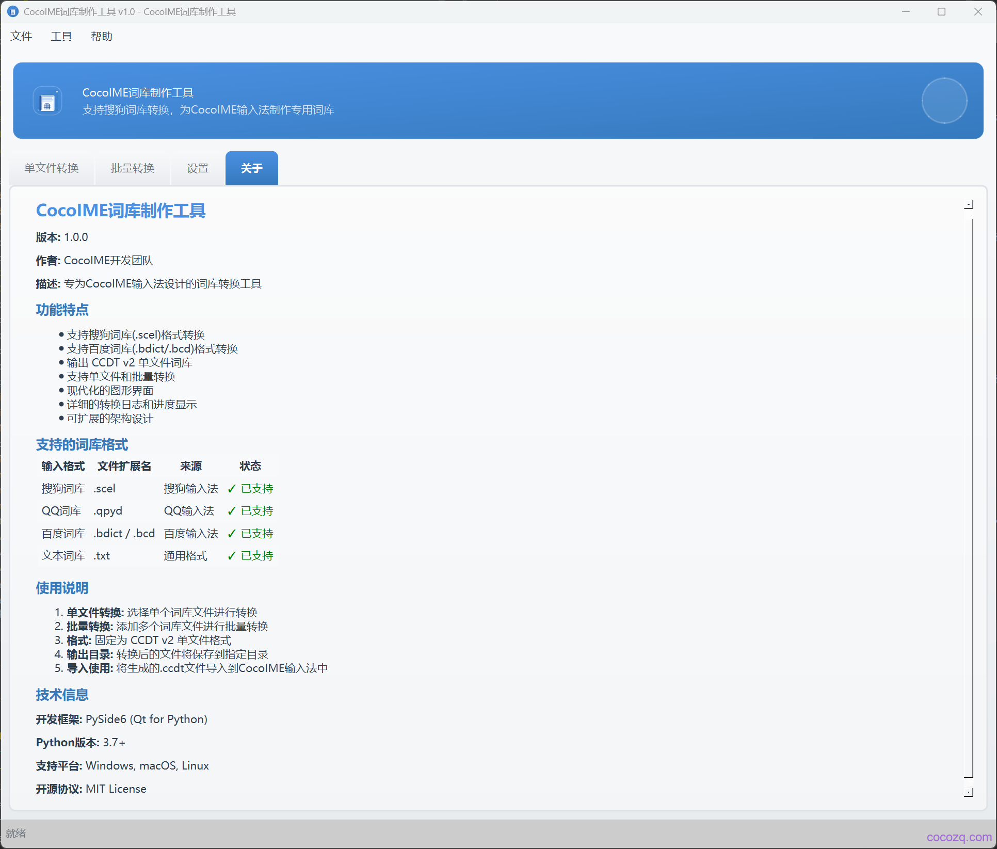
Task: Select the 关于 tab
Action: click(x=252, y=168)
